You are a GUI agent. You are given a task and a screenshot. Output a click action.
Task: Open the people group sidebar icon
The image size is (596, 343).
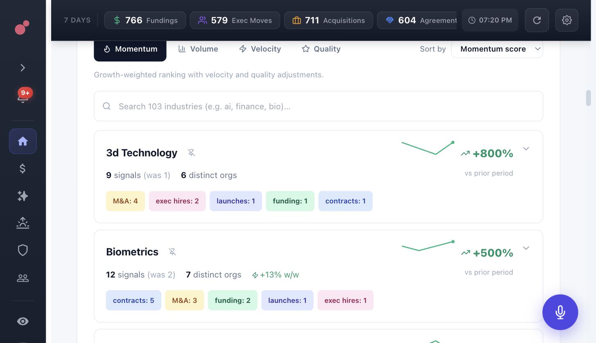coord(23,278)
